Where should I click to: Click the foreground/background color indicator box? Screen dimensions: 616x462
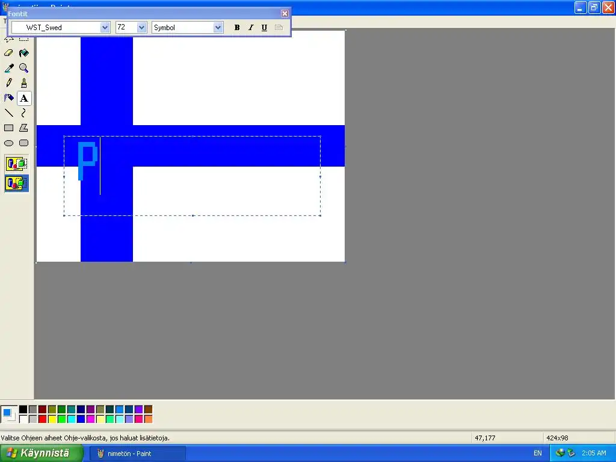click(9, 414)
